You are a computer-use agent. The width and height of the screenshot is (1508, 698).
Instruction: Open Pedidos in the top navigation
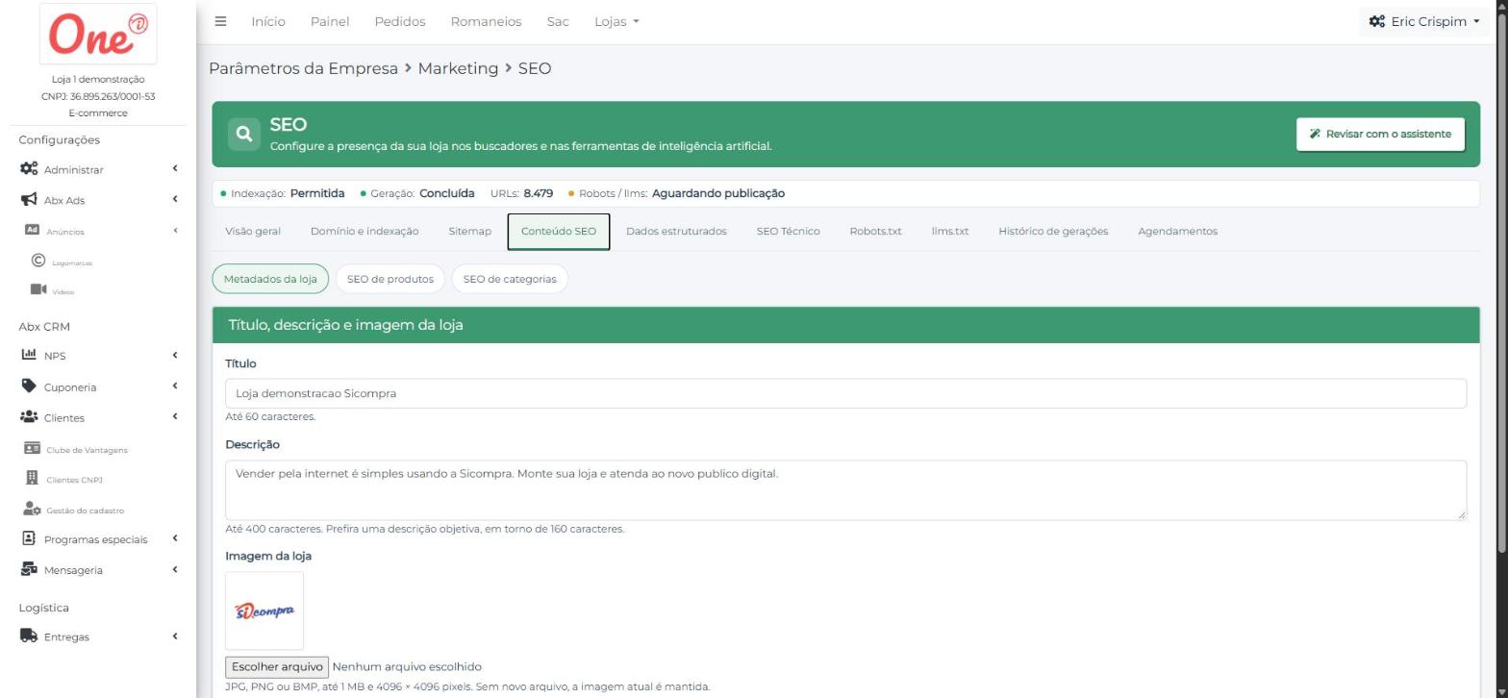[400, 21]
